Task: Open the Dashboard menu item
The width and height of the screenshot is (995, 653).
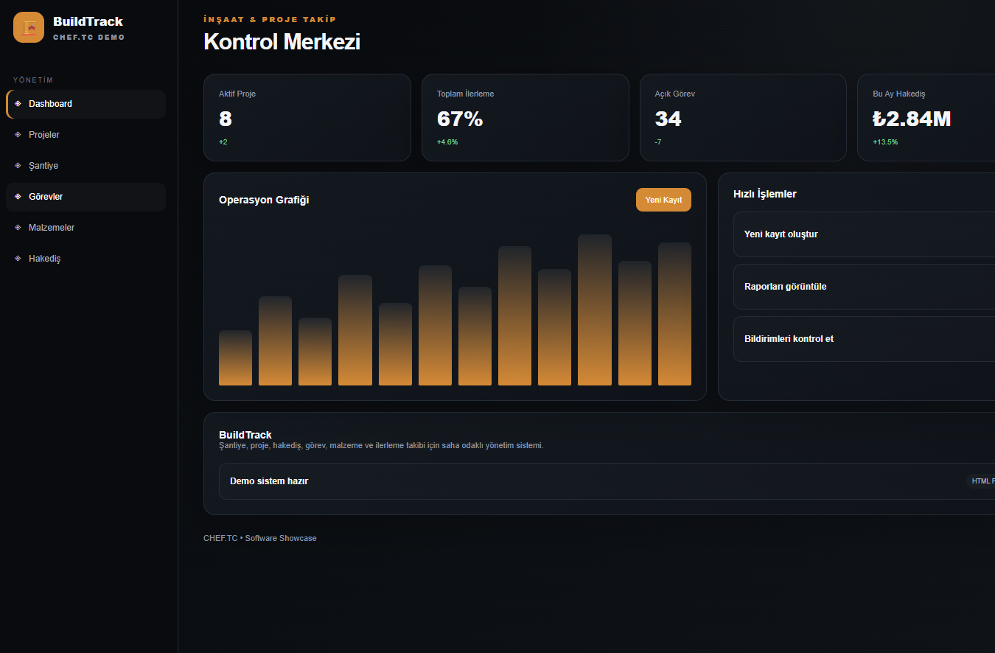Action: (85, 104)
